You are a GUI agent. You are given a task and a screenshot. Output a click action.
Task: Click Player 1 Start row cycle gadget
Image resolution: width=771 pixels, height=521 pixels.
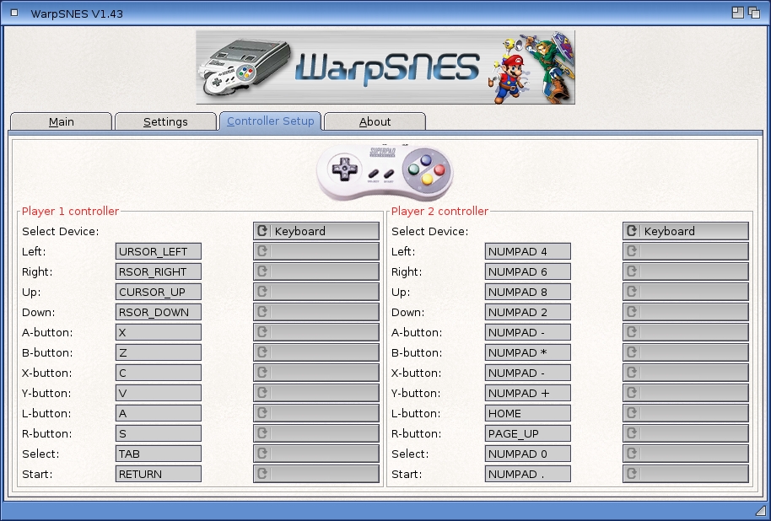pyautogui.click(x=316, y=474)
